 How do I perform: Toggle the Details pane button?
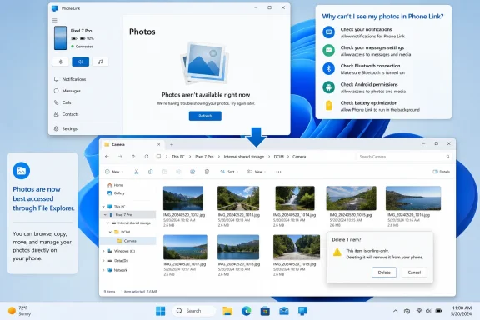click(441, 172)
